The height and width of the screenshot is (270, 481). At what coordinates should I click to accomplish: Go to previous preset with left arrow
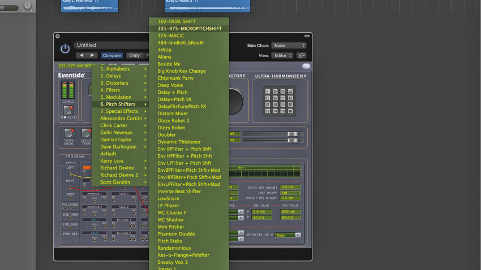(81, 55)
